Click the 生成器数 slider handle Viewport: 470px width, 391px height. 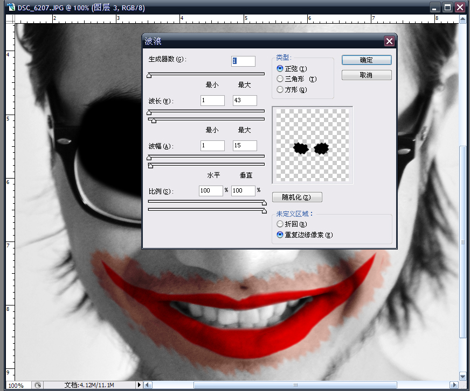coord(149,75)
